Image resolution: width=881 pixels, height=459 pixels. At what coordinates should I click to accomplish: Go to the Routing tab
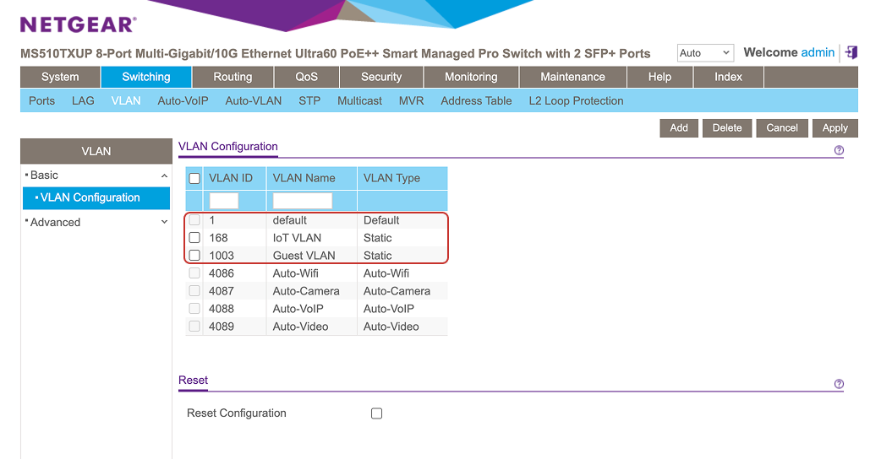[233, 77]
